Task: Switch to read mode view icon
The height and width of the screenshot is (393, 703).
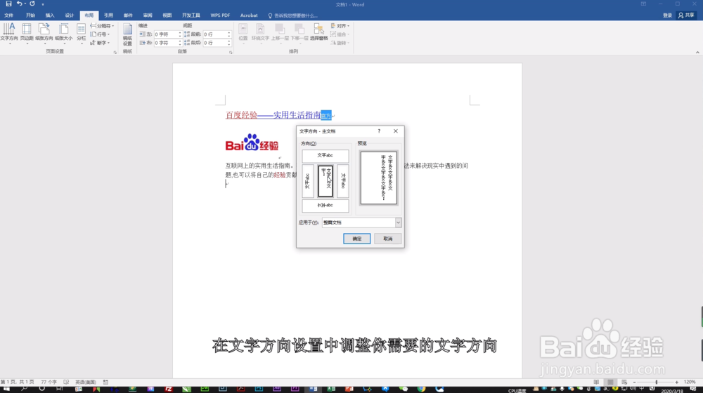Action: click(x=596, y=382)
